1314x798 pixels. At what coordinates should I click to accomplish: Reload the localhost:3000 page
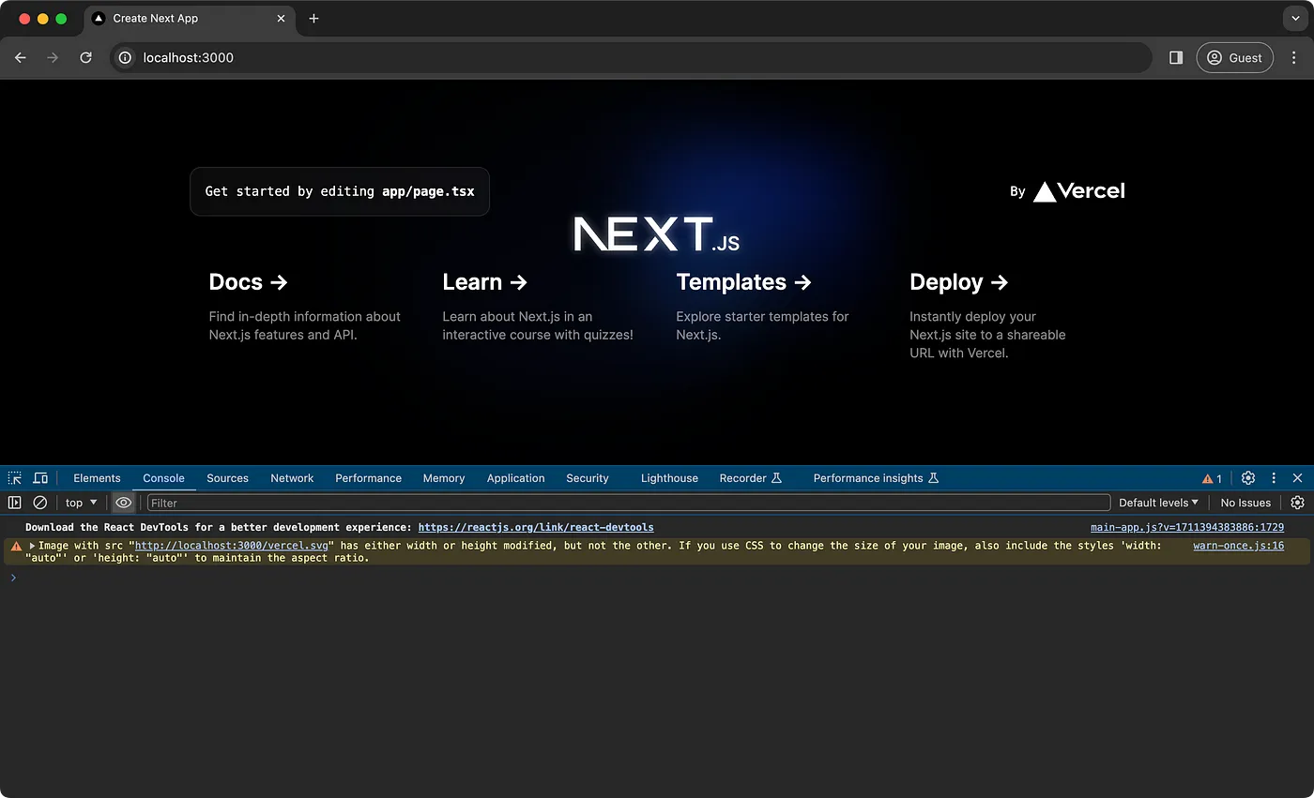point(85,57)
